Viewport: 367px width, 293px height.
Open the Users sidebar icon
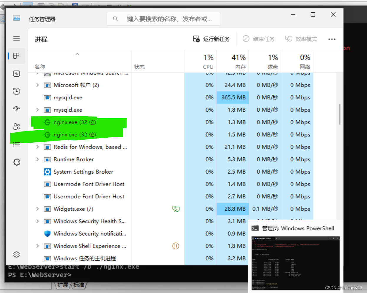16,126
